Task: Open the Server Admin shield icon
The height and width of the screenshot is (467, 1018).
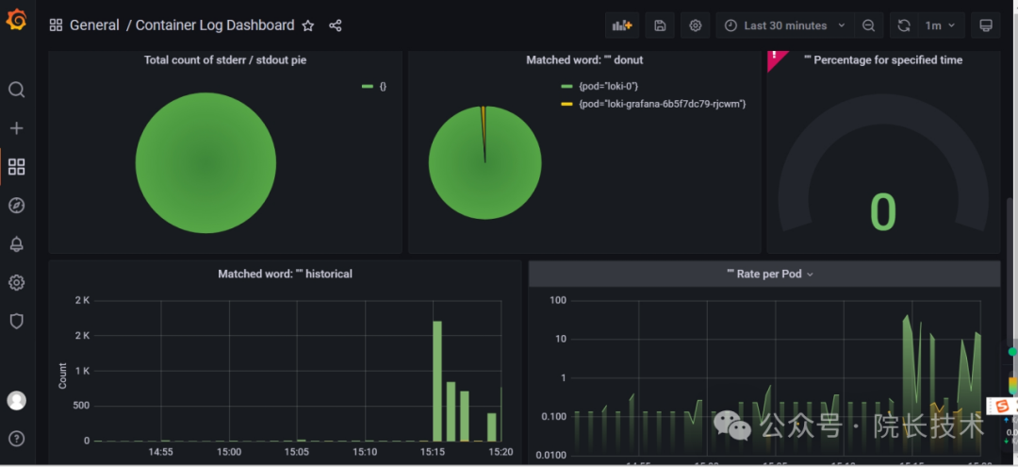Action: [x=16, y=321]
